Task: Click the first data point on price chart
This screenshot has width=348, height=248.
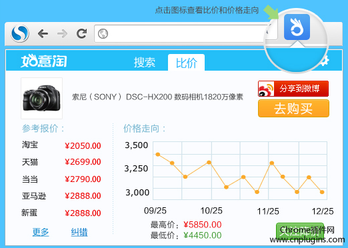Action: 158,154
